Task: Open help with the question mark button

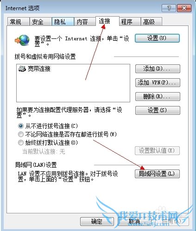Action: (169, 8)
